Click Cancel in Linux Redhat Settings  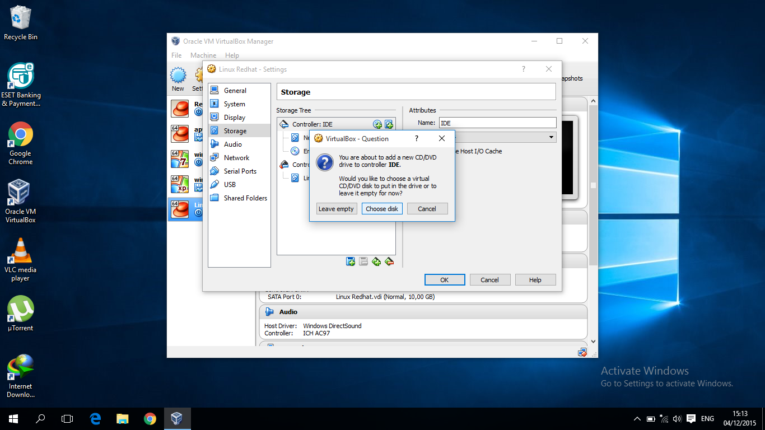click(x=489, y=280)
